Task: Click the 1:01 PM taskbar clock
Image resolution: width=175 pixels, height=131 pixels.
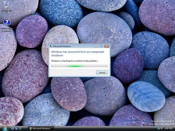Action: coord(168,128)
